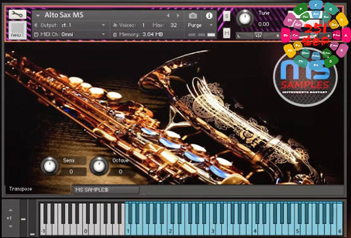The image size is (351, 238).
Task: Click the Semi transpose knob
Action: (50, 166)
